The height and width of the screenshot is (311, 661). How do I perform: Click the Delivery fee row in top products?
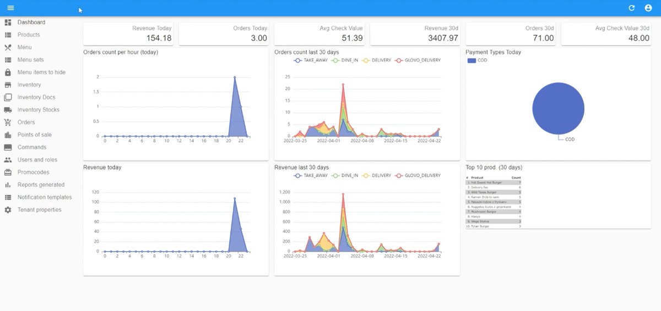tap(494, 187)
